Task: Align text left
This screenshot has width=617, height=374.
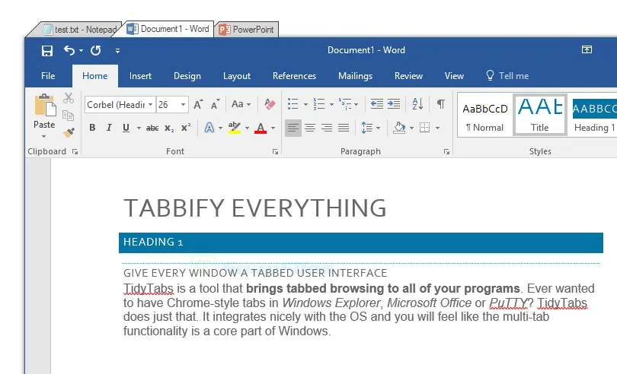Action: [293, 128]
